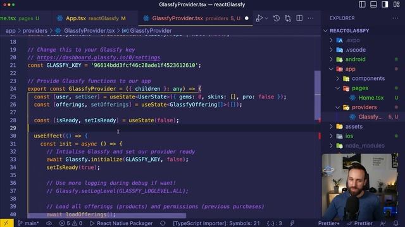
Task: Switch to the GlassfyProvider.tsx tab
Action: click(196, 18)
